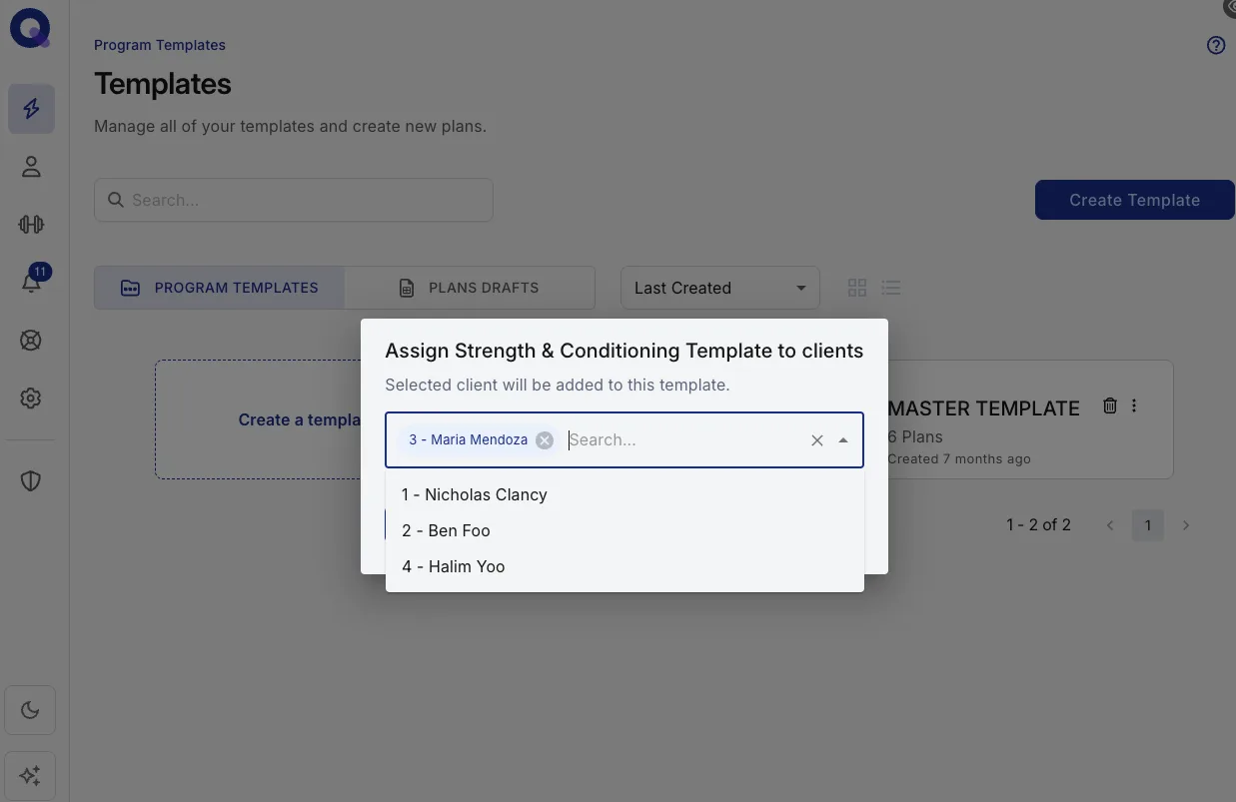Open the clients person icon in sidebar
The width and height of the screenshot is (1236, 802).
(31, 167)
